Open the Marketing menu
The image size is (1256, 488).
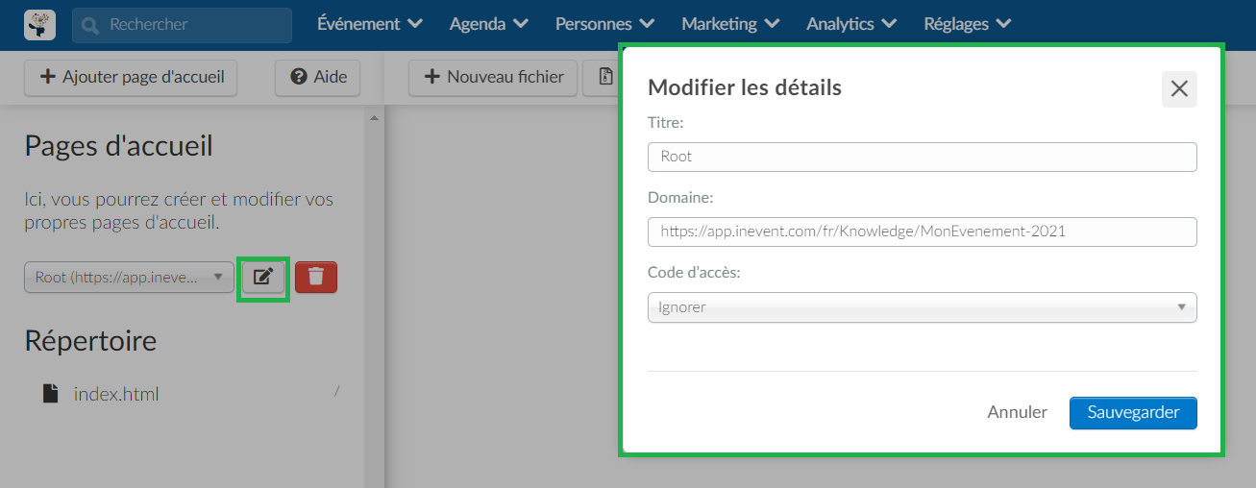point(730,24)
